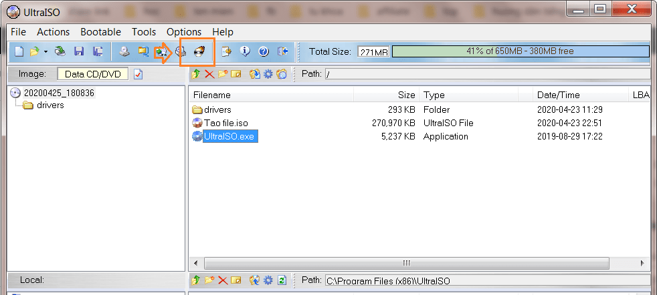Go up one level in Image pane
Screen dimensions: 657x295
click(x=195, y=74)
